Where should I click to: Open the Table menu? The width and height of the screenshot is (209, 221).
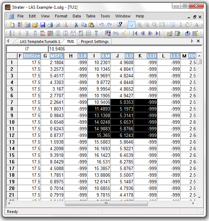click(91, 16)
